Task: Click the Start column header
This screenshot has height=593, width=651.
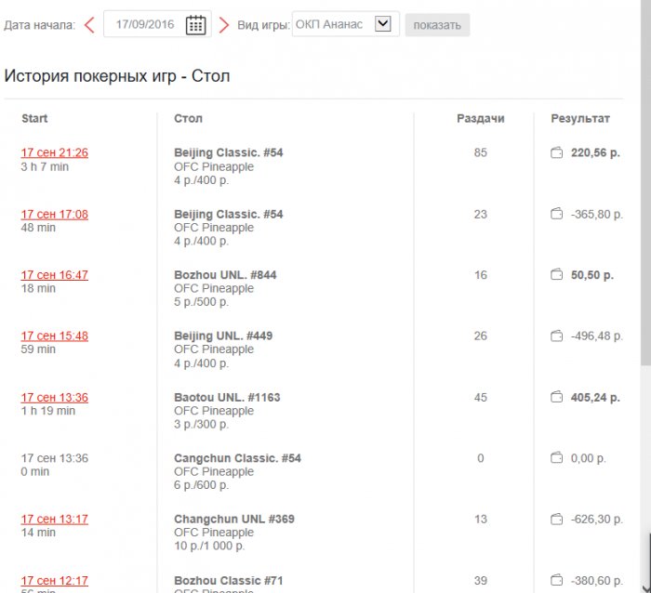Action: point(34,118)
